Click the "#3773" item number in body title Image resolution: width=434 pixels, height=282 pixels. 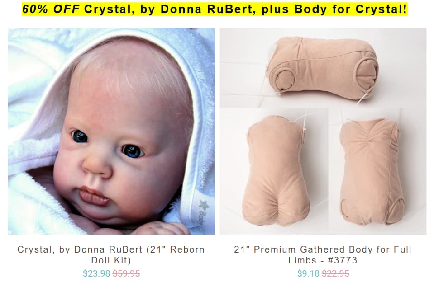[x=343, y=260]
